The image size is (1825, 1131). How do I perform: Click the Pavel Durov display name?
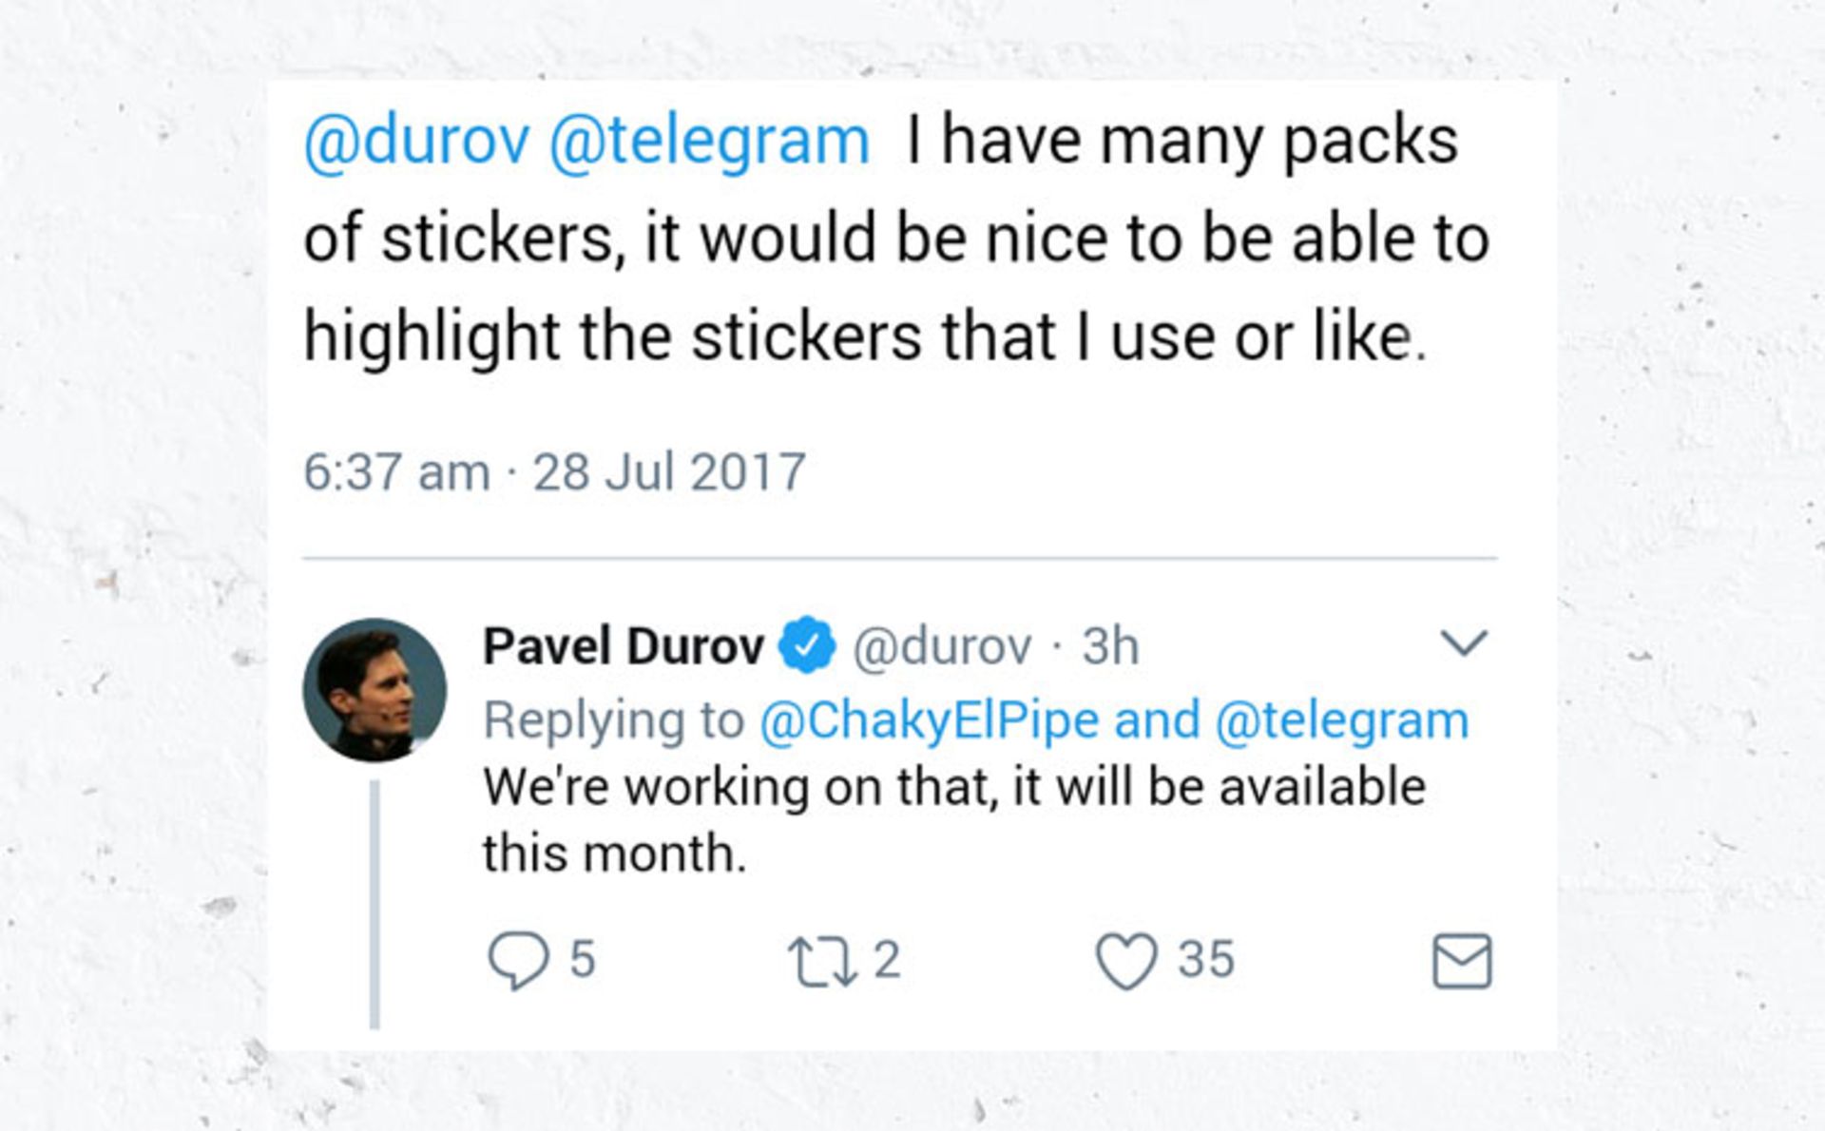(x=624, y=646)
